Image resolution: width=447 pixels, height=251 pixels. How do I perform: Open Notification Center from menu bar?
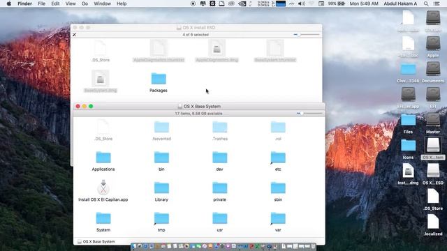tap(436, 3)
